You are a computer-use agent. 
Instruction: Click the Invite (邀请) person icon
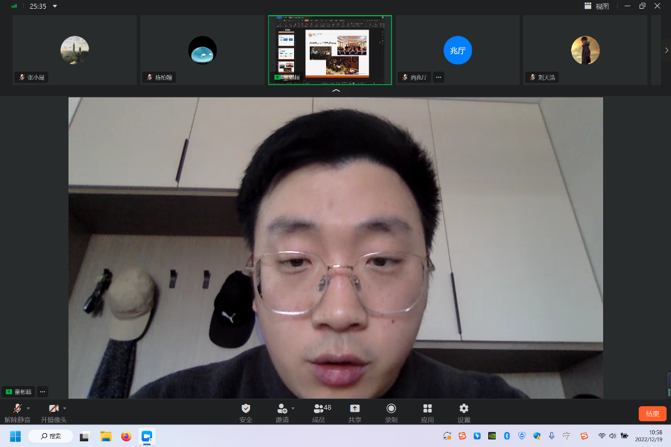click(x=282, y=409)
